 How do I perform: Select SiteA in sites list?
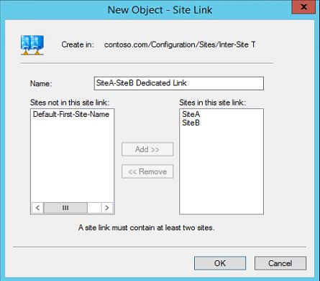(x=191, y=114)
